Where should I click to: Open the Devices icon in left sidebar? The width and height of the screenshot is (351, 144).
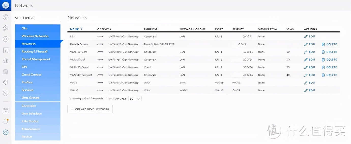6,39
